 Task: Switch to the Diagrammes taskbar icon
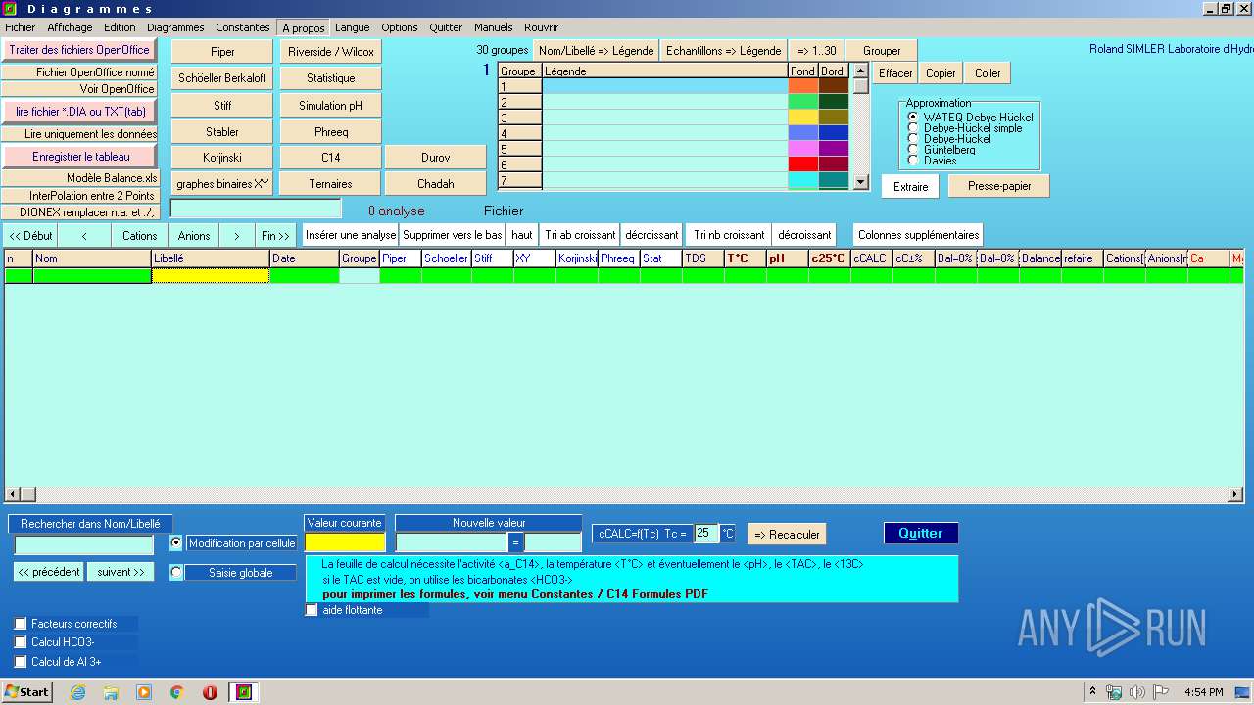pyautogui.click(x=244, y=692)
